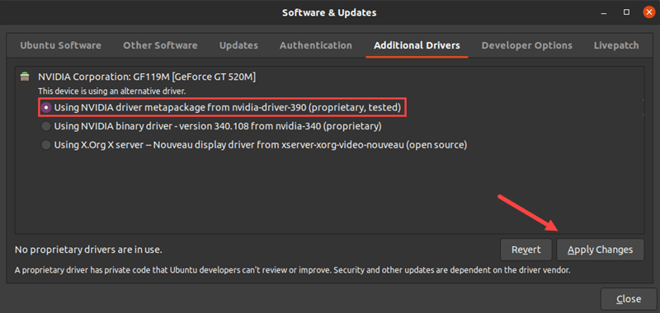Click 'No proprietary drivers are in use' status
The width and height of the screenshot is (660, 313).
tap(88, 250)
